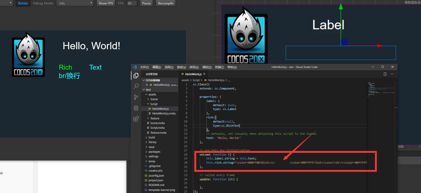Expand the settings folder
Viewport: 421px width, 193px height.
coord(146,157)
